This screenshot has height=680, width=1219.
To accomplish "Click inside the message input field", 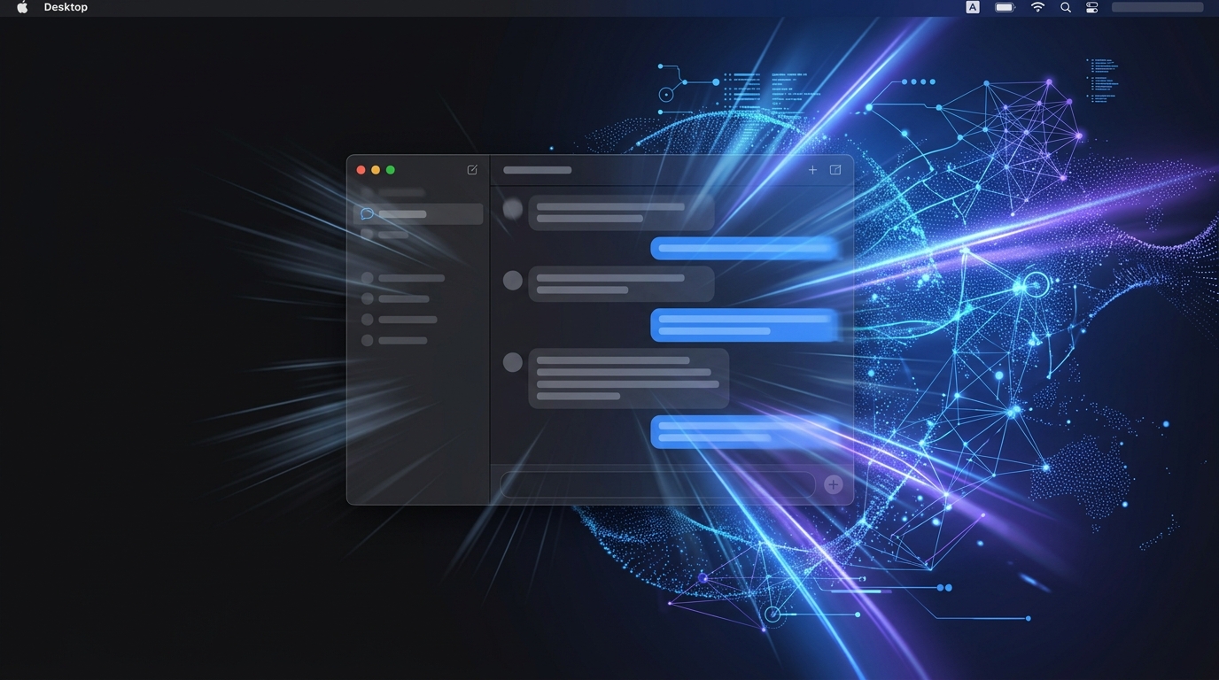I will click(x=656, y=484).
